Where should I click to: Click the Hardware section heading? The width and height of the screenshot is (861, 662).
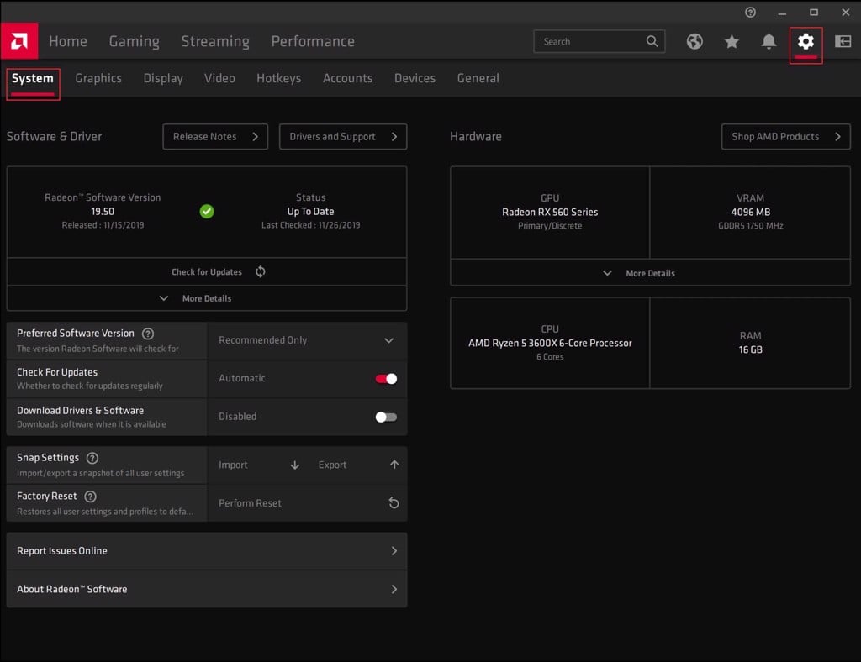(476, 137)
